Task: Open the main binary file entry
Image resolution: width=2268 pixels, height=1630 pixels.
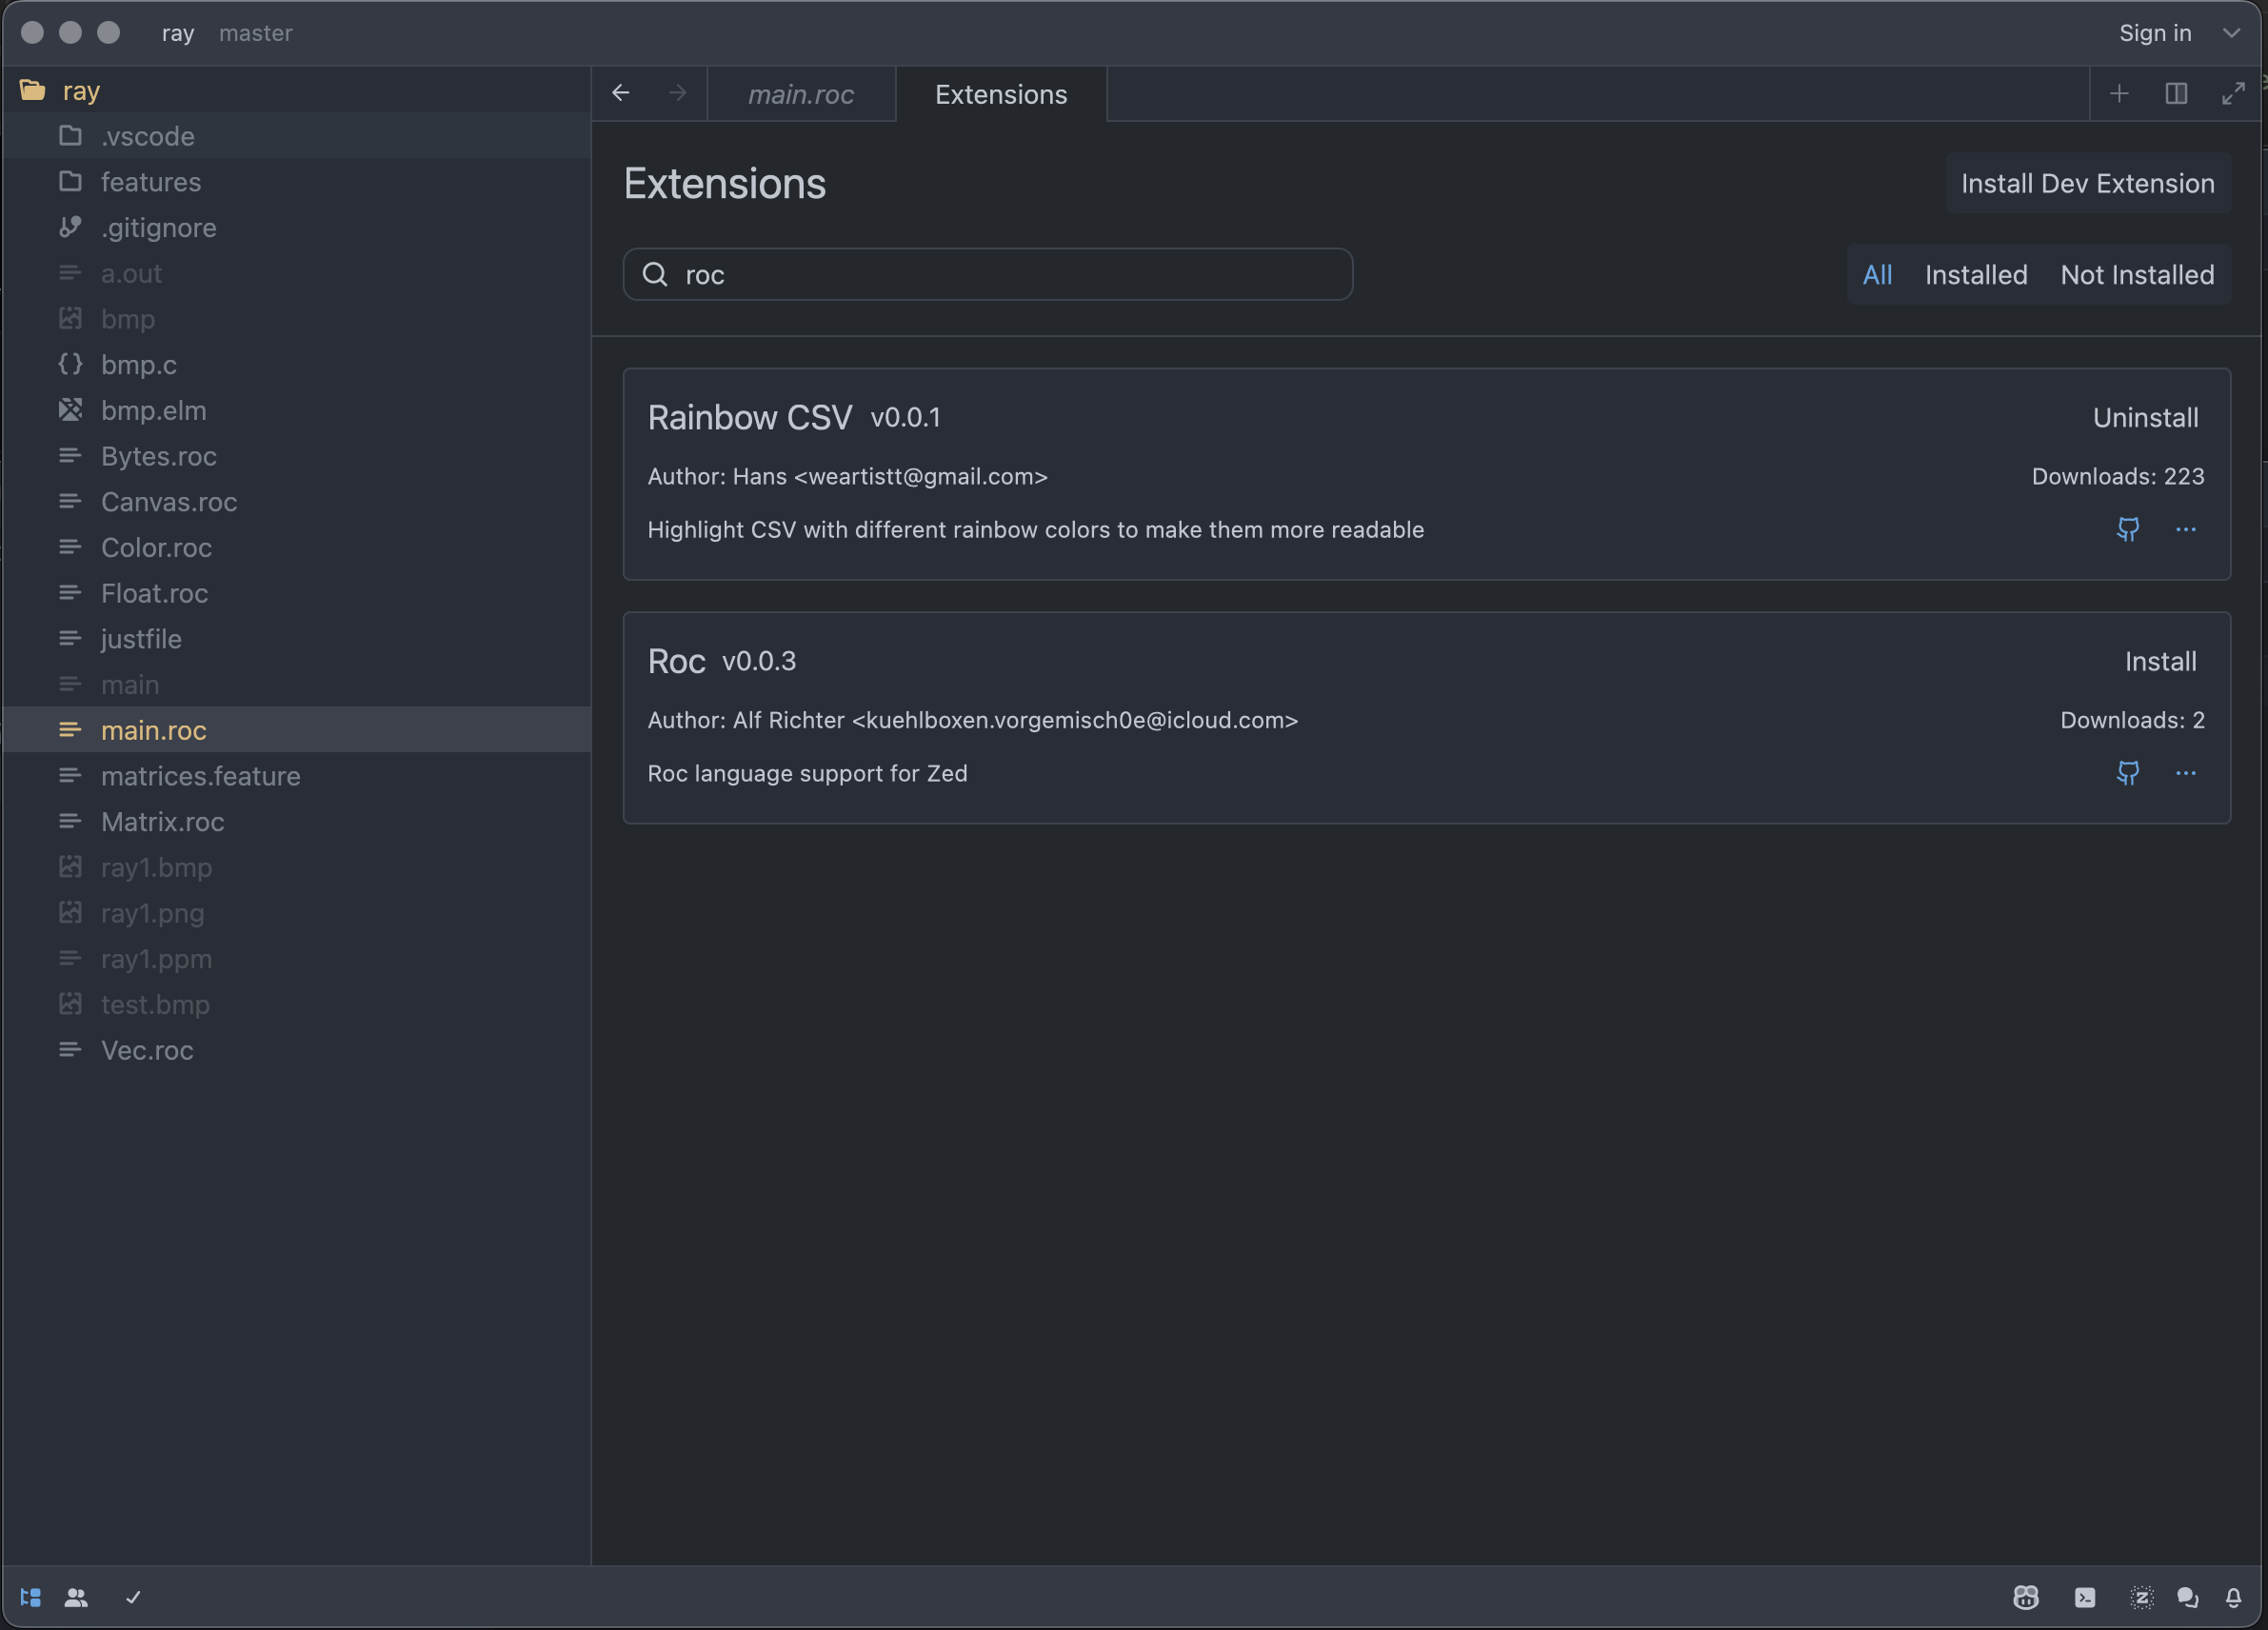Action: pos(296,684)
